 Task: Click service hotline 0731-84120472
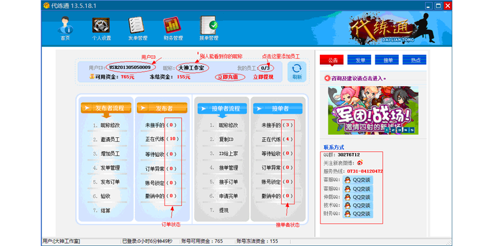click(x=365, y=172)
